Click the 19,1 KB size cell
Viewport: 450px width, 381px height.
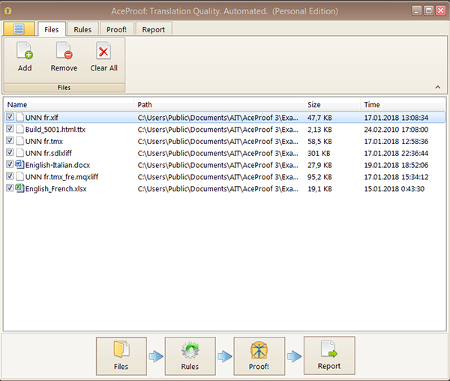point(319,189)
